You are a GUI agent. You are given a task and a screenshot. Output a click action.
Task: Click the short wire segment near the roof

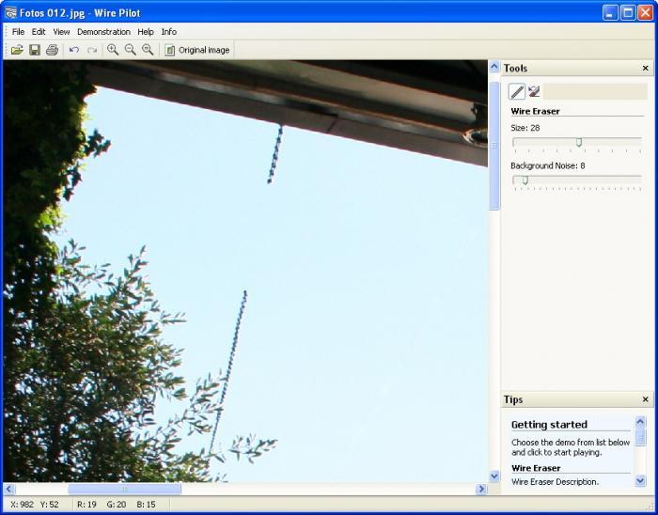(275, 154)
